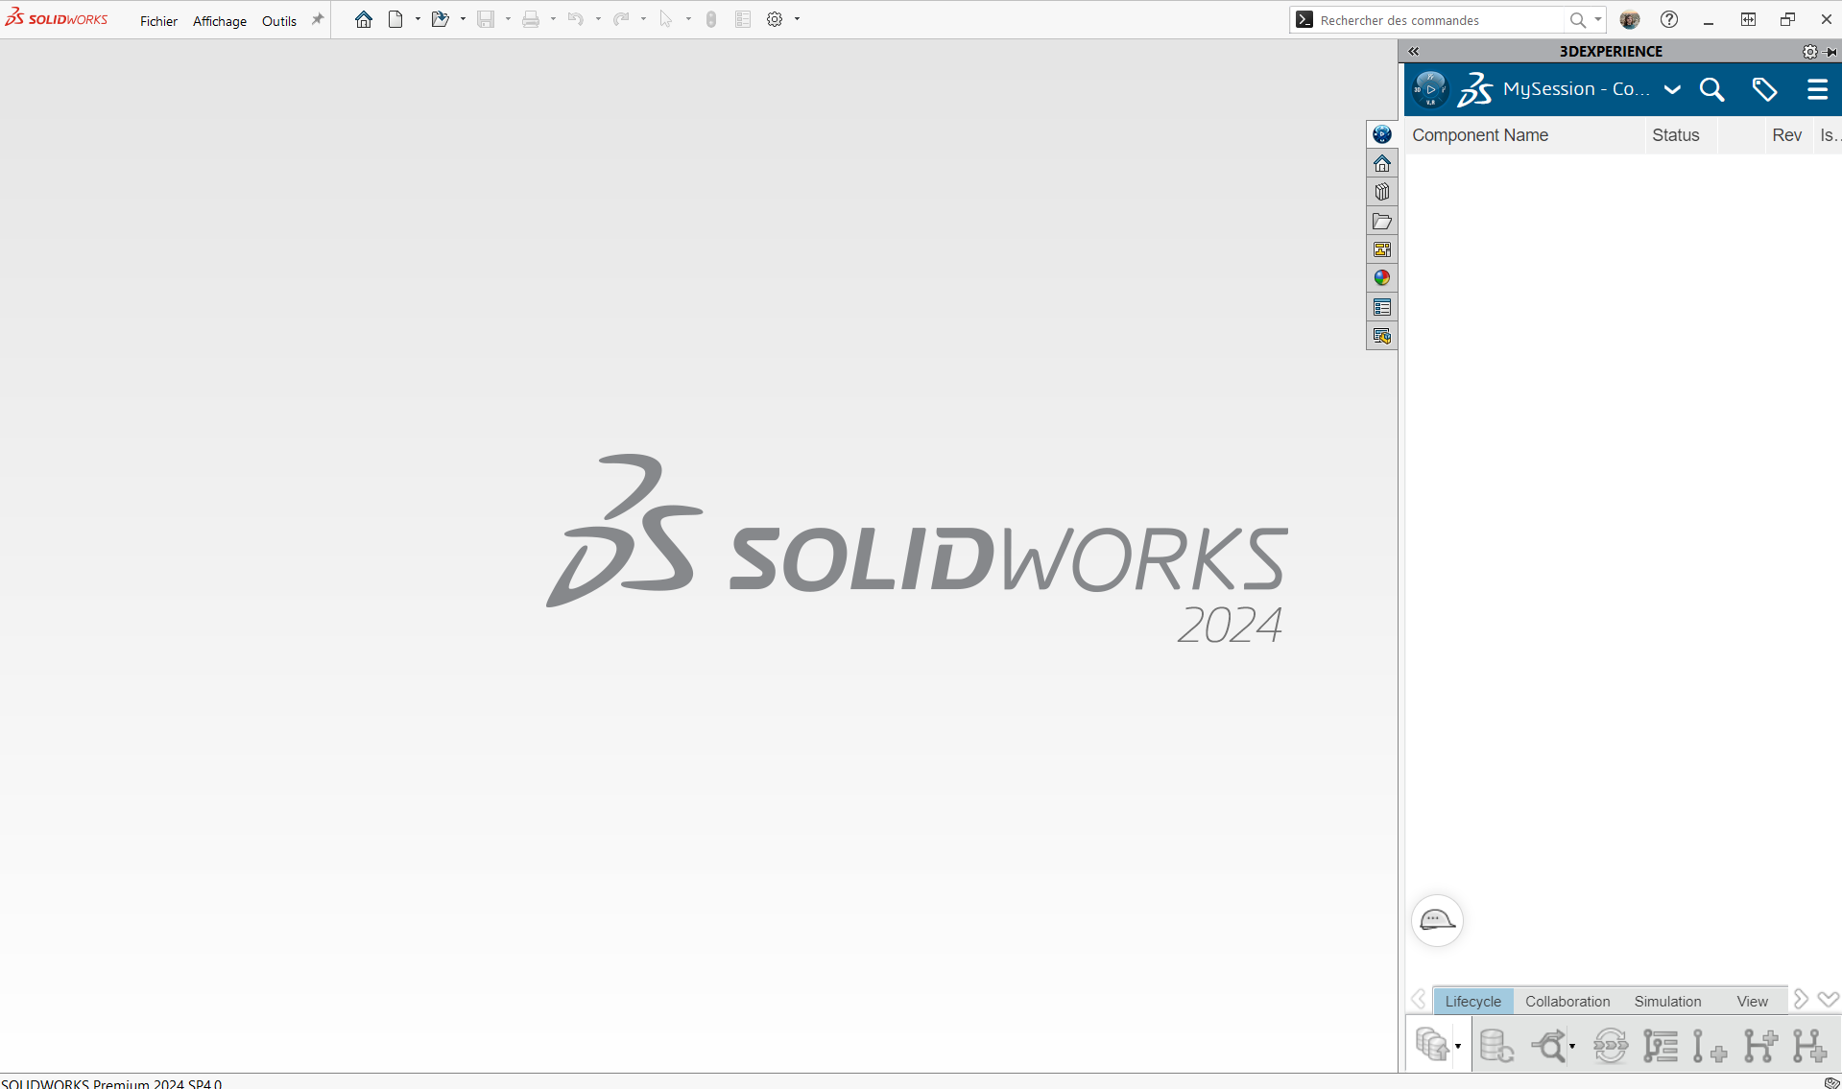The width and height of the screenshot is (1842, 1089).
Task: Open the Custom Properties task pane tab
Action: coord(1382,307)
